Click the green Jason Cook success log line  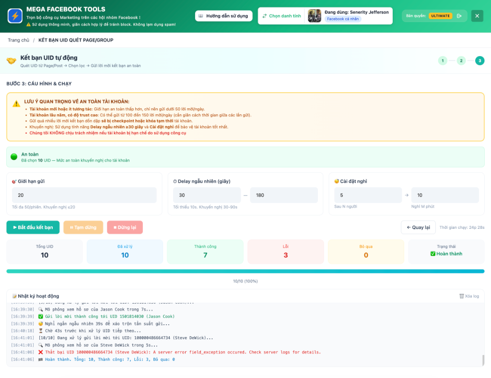pyautogui.click(x=106, y=317)
